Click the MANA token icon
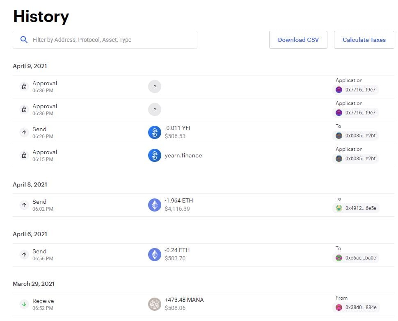The image size is (398, 321). tap(155, 304)
